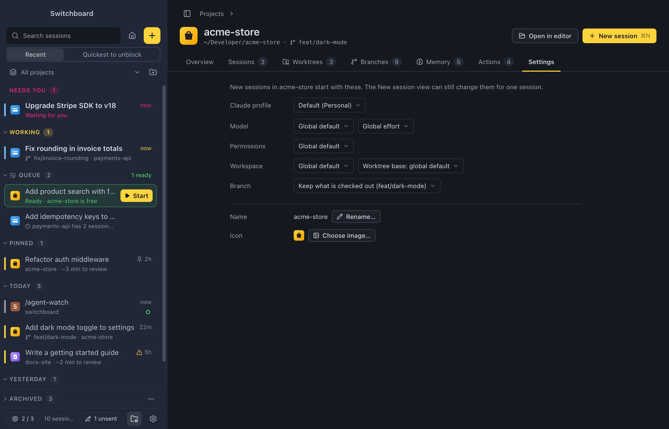Click the home icon beside search
Image resolution: width=669 pixels, height=429 pixels.
click(132, 36)
